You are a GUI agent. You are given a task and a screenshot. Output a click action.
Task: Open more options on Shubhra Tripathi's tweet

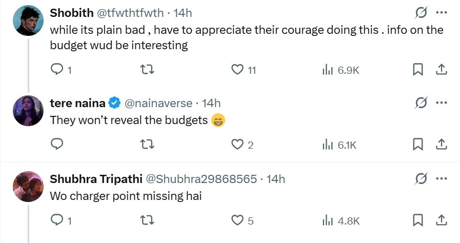pyautogui.click(x=441, y=178)
